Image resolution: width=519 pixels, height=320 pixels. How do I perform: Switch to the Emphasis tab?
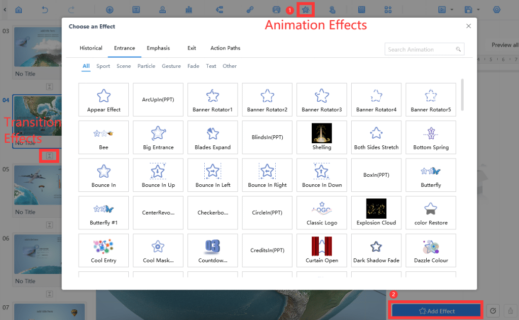click(x=158, y=48)
